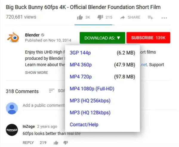This screenshot has height=147, width=179.
Task: Open the Blender channel name
Action: tap(32, 35)
